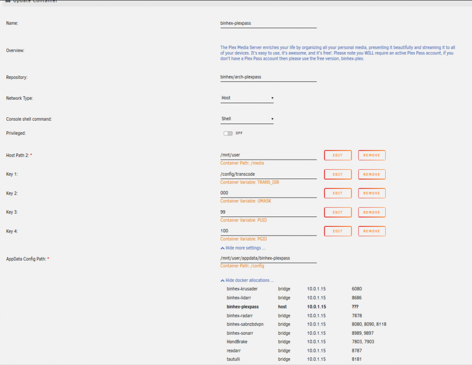The width and height of the screenshot is (472, 365).
Task: Remove Key 3 PUID variable
Action: 372,212
